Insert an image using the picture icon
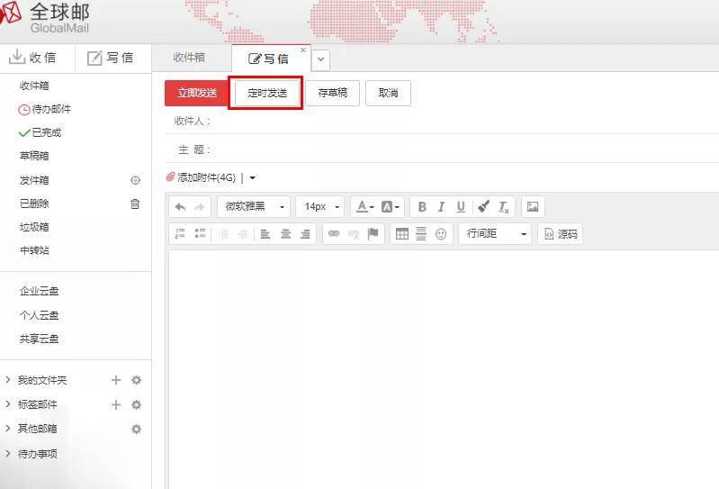This screenshot has height=489, width=719. click(533, 207)
